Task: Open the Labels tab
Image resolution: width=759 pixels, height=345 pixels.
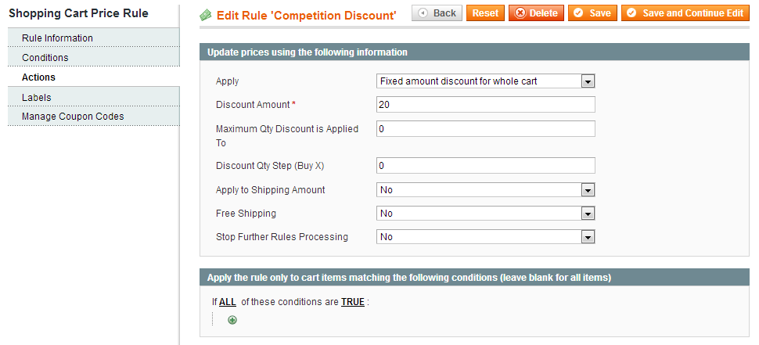Action: pos(37,97)
